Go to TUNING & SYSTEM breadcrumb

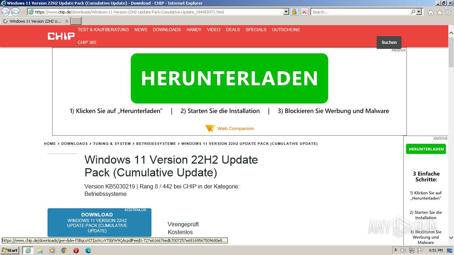coord(112,143)
